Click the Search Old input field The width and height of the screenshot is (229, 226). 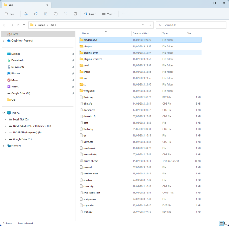(x=191, y=25)
